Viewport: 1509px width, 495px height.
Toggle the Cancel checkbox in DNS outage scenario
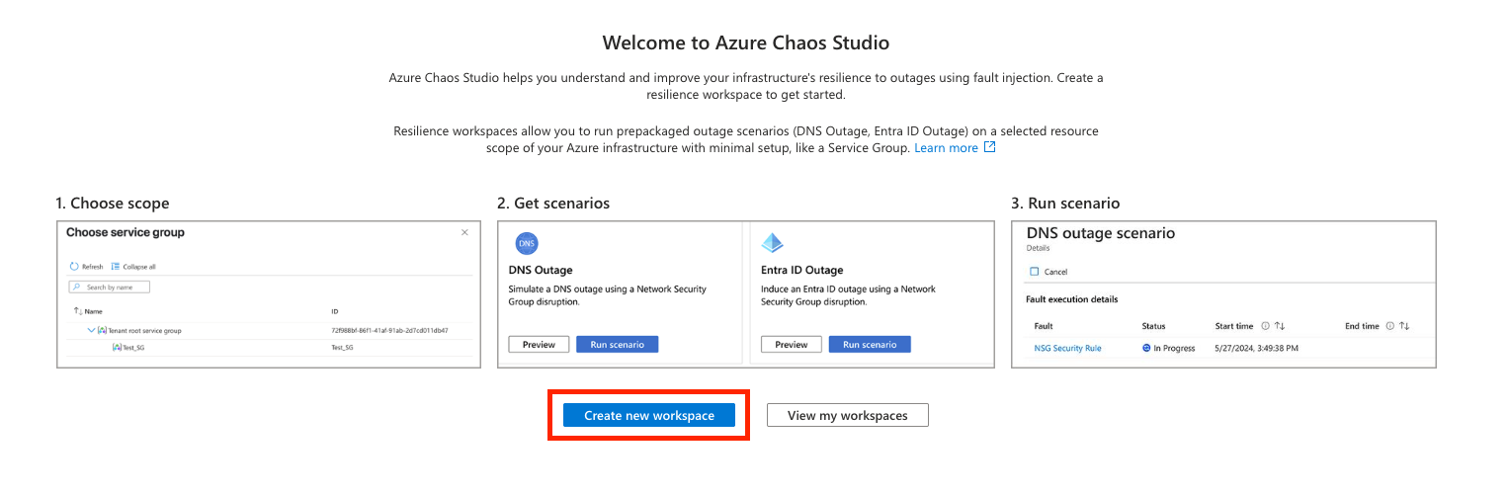[x=1034, y=272]
